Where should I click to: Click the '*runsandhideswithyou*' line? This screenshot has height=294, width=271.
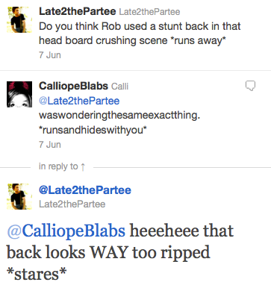[x=93, y=130]
